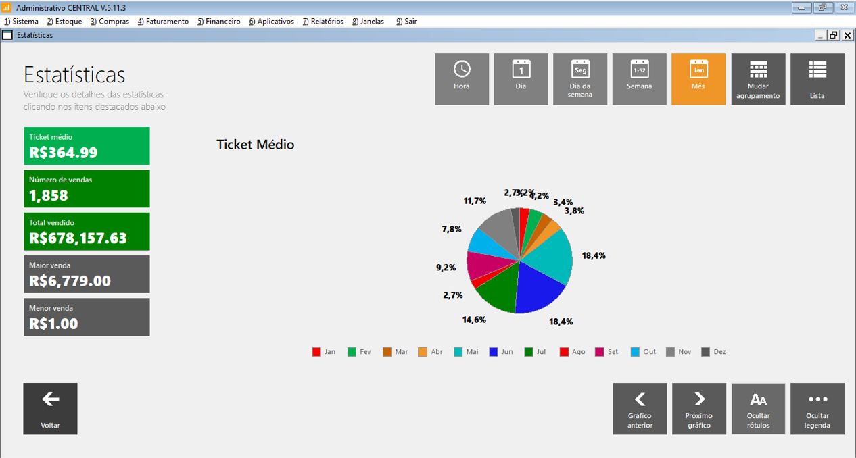Go back with the Voltar arrow
Viewport: 856px width, 458px height.
(50, 409)
